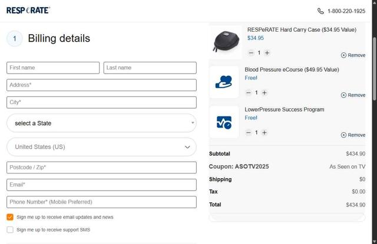Focus the Address field
This screenshot has height=244, width=377.
[x=101, y=85]
